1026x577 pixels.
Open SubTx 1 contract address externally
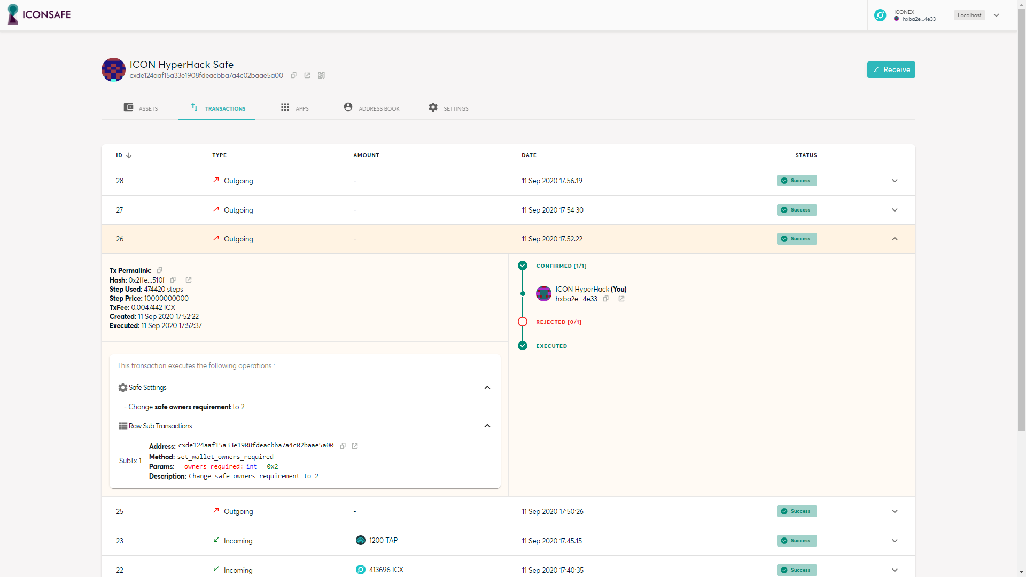(355, 446)
